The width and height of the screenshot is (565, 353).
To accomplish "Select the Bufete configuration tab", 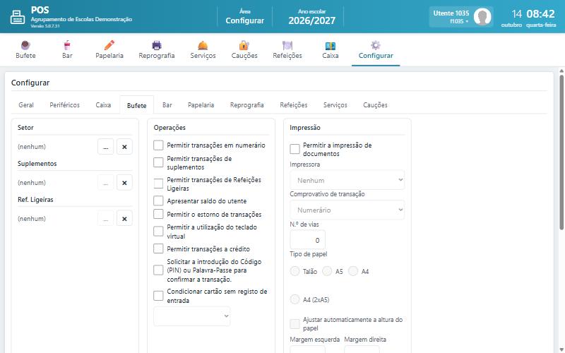I will [x=136, y=105].
